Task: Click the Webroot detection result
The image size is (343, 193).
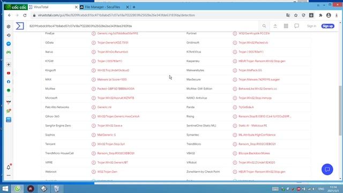Action: (107, 172)
